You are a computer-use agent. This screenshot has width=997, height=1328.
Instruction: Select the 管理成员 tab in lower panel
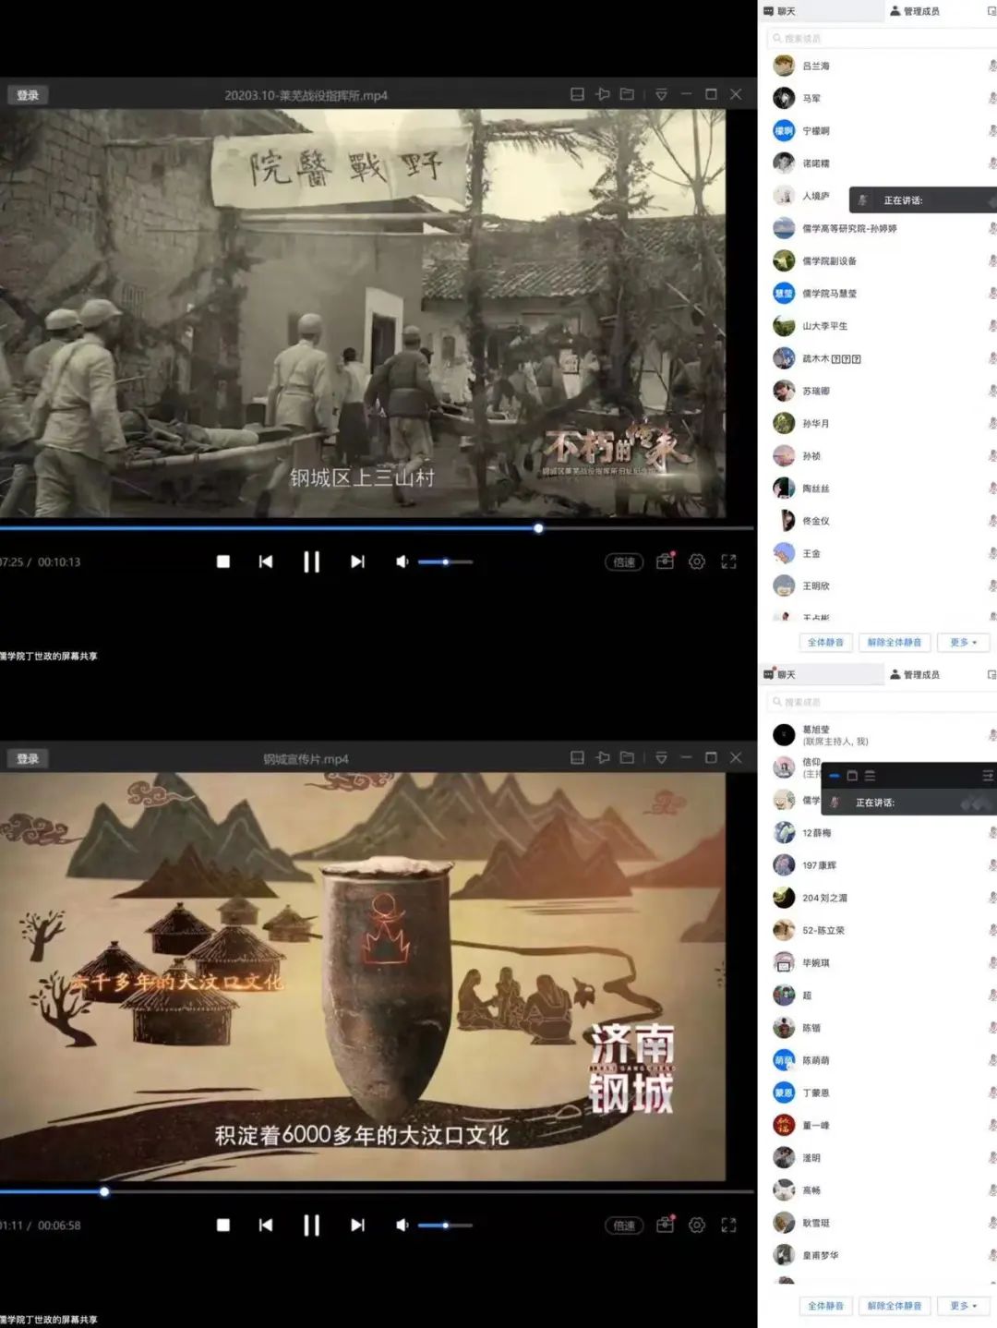915,674
